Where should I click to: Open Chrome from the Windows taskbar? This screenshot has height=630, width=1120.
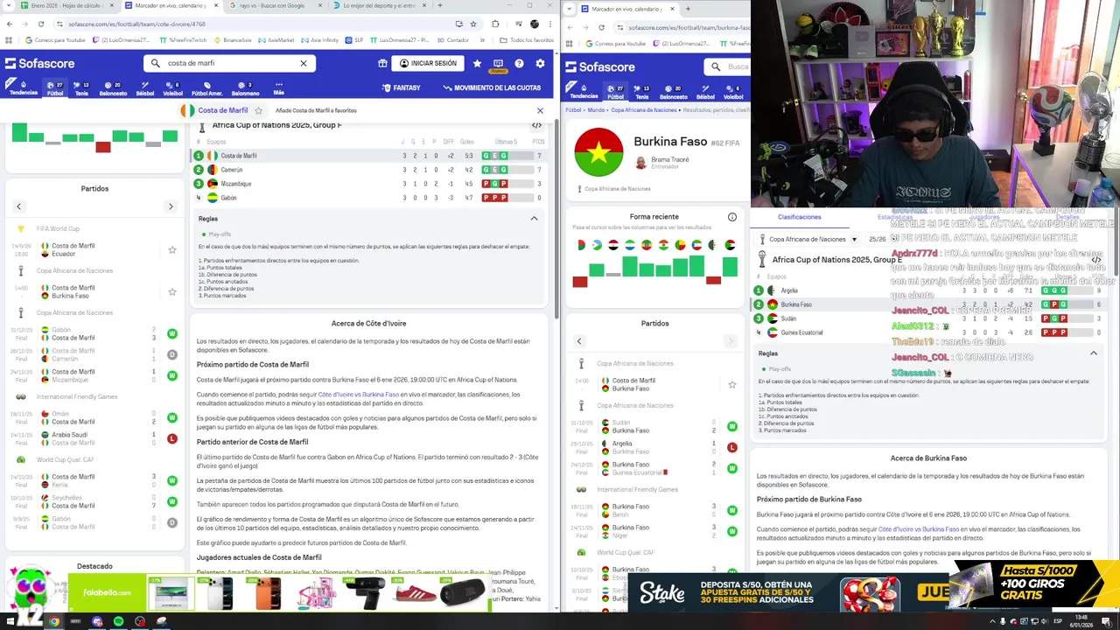pyautogui.click(x=54, y=621)
